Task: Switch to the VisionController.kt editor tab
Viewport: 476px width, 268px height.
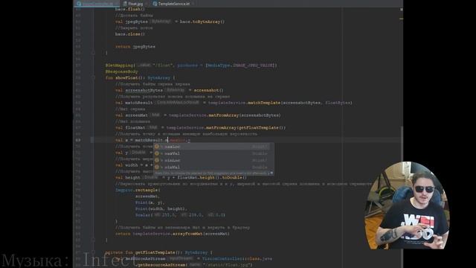Action: point(97,4)
